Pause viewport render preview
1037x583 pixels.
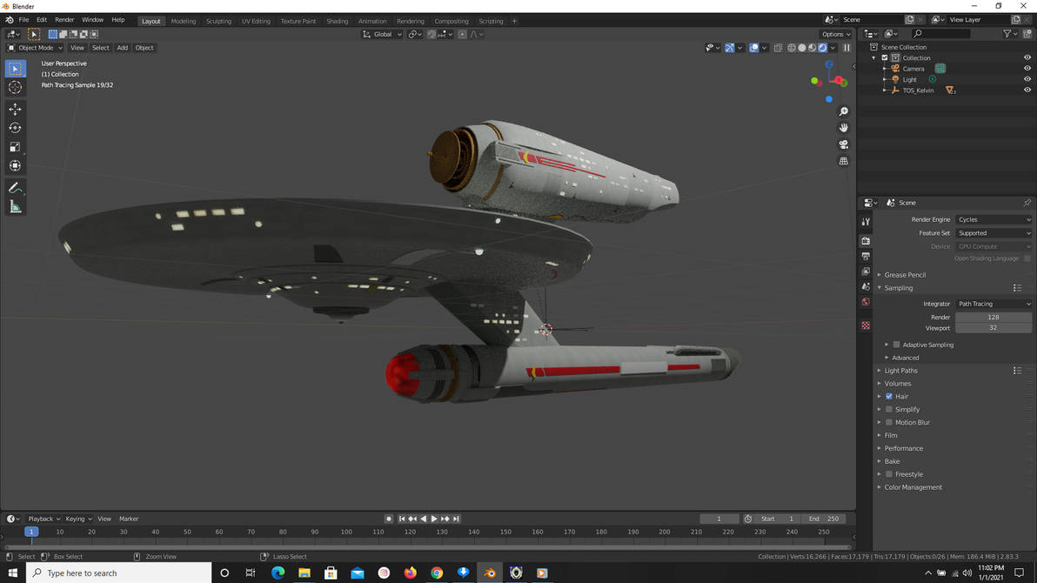click(846, 48)
